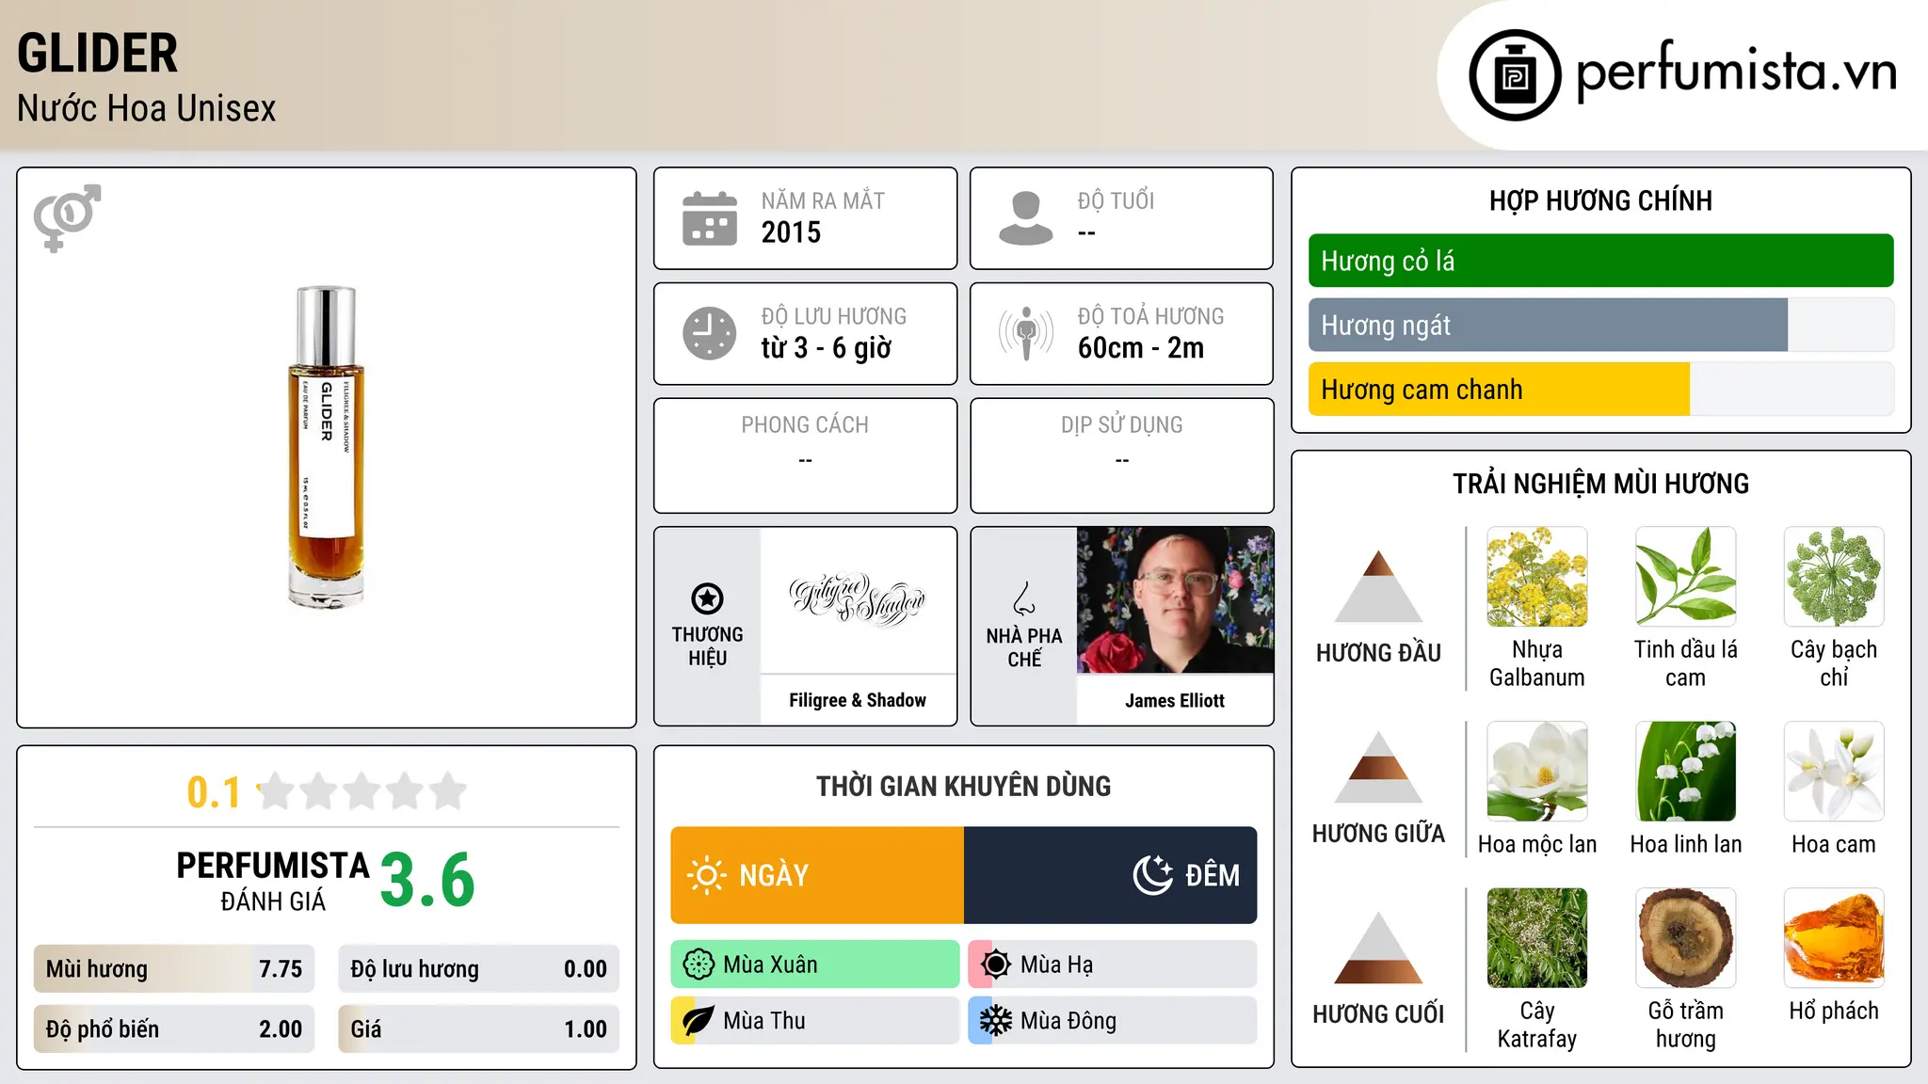Viewport: 1928px width, 1084px height.
Task: Open the James Elliott perfumer photo
Action: click(x=1175, y=600)
